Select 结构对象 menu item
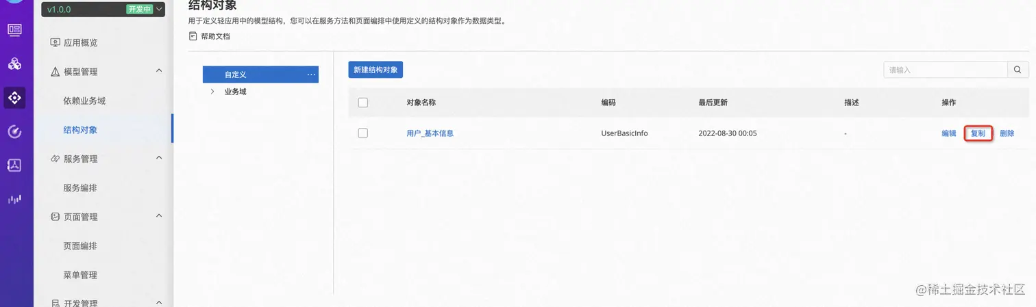Viewport: 1036px width, 307px height. (x=80, y=130)
